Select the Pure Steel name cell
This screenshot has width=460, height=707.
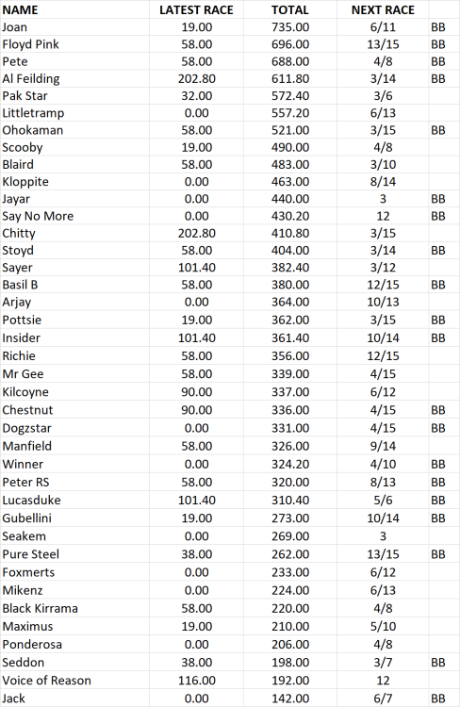(74, 554)
